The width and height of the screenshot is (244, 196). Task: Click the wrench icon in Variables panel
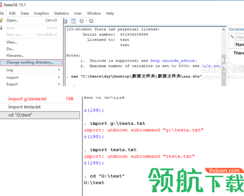(x=232, y=37)
